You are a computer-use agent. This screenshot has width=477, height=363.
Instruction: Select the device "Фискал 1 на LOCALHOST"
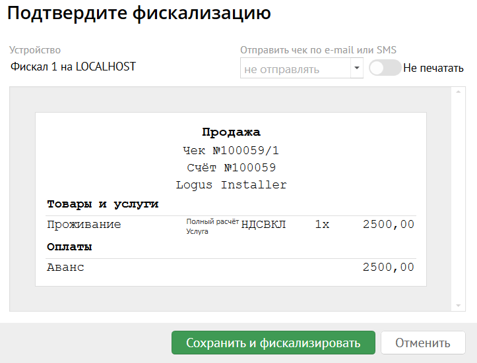[x=73, y=67]
